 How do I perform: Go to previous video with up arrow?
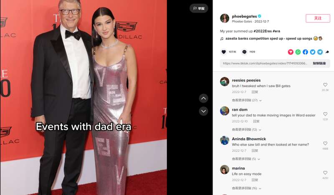point(203,98)
